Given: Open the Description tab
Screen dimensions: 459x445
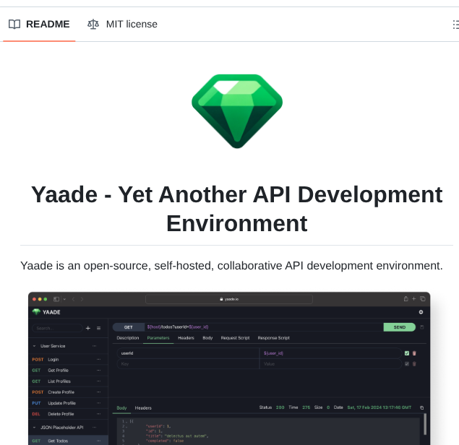Looking at the screenshot, I should coord(128,338).
